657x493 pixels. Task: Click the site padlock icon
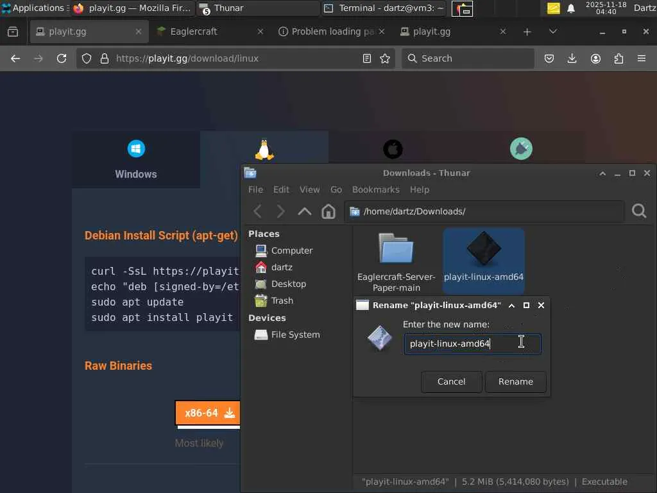105,58
